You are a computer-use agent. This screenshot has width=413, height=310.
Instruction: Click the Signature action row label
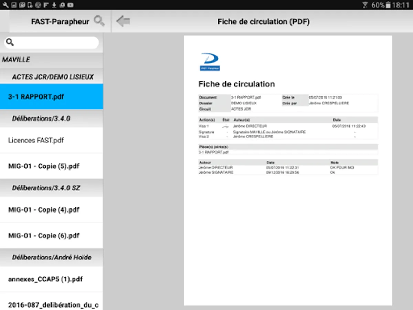point(206,132)
